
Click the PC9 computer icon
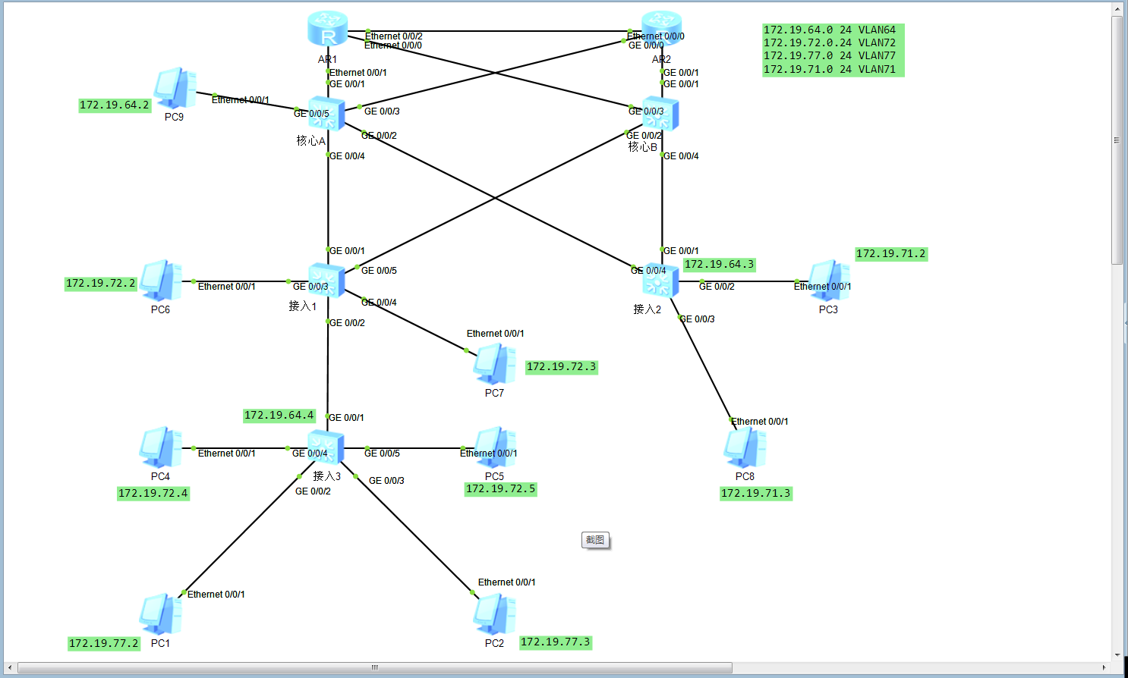coord(175,88)
